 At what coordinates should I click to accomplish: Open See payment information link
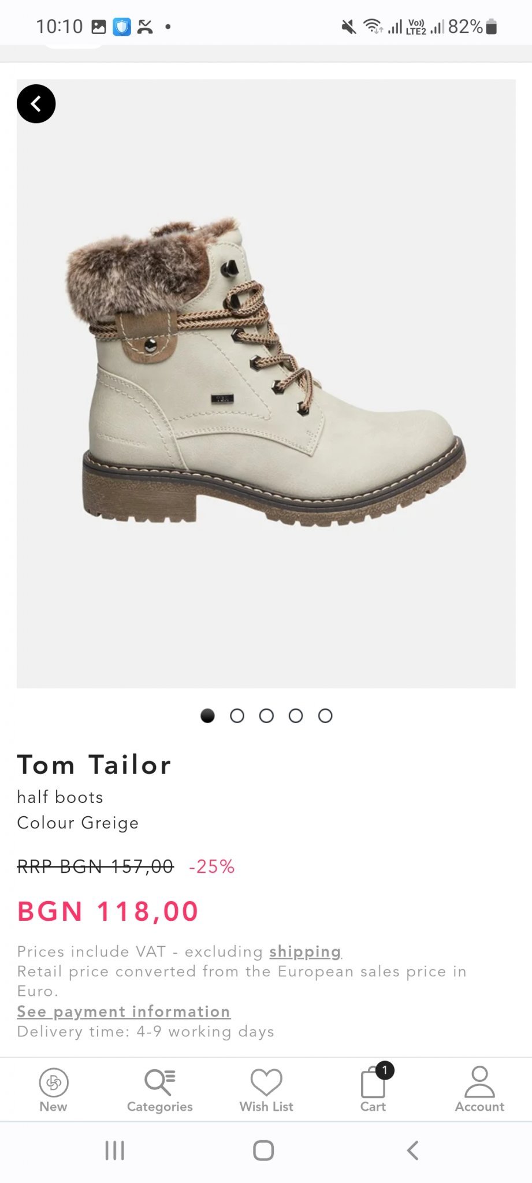(x=124, y=1011)
